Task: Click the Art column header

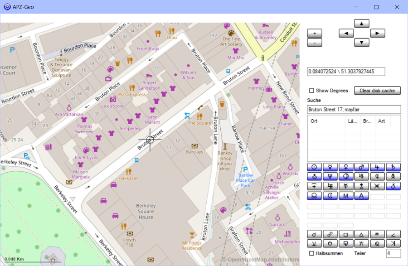Action: coord(383,121)
